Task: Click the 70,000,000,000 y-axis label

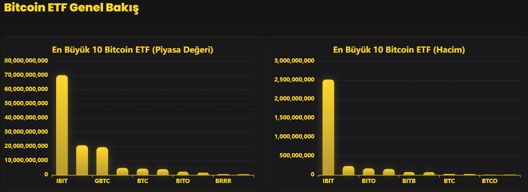Action: [x=26, y=75]
